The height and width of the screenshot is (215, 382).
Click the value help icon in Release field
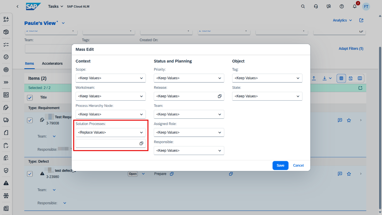[x=220, y=96]
